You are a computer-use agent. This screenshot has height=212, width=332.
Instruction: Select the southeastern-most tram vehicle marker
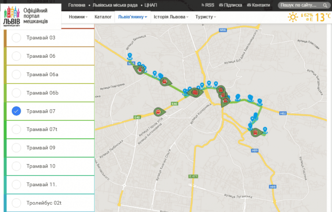click(x=255, y=132)
